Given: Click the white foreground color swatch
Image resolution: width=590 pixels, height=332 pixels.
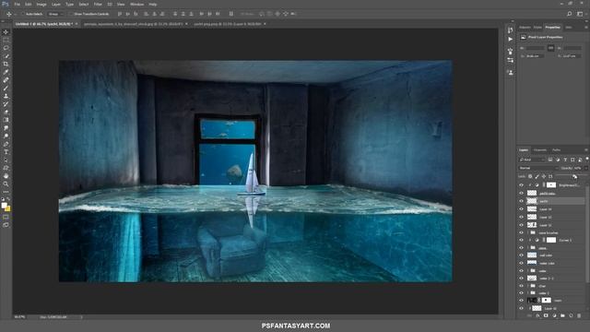Looking at the screenshot, I should coord(4,205).
